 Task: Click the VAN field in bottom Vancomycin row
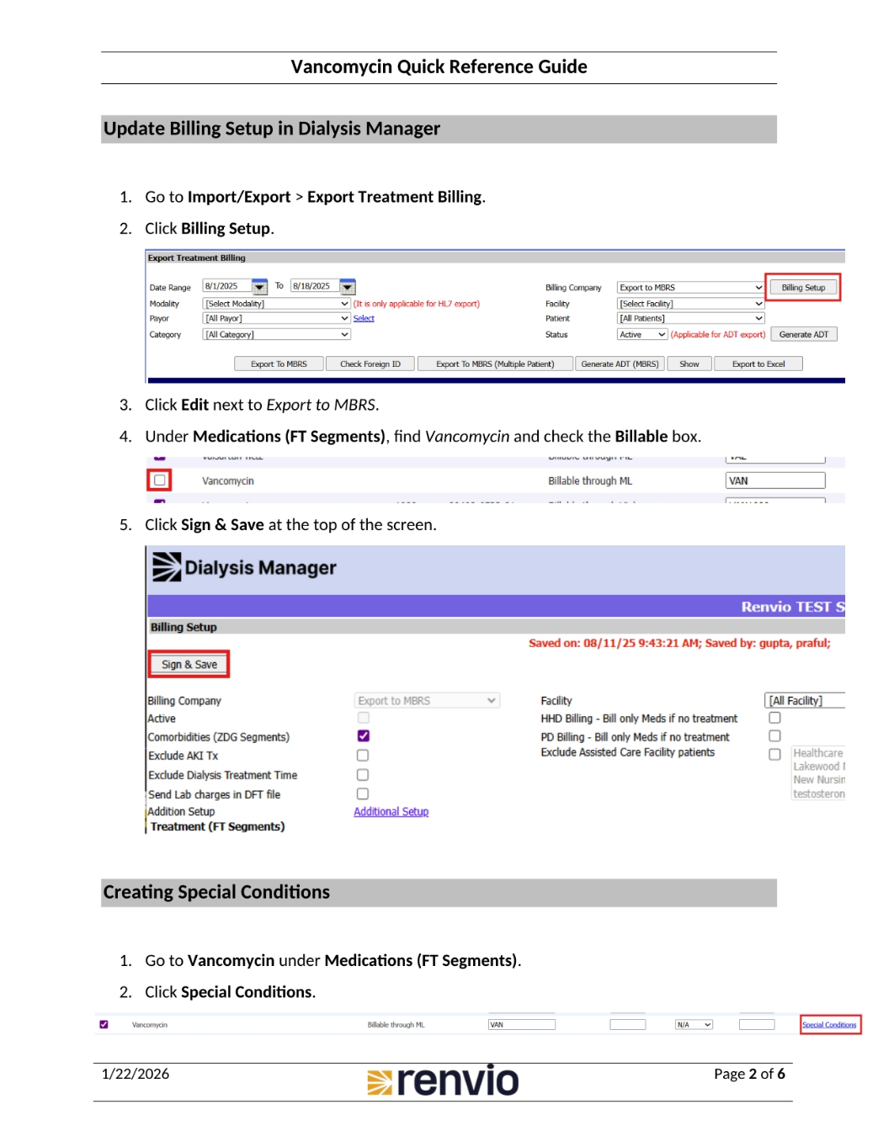click(522, 1024)
